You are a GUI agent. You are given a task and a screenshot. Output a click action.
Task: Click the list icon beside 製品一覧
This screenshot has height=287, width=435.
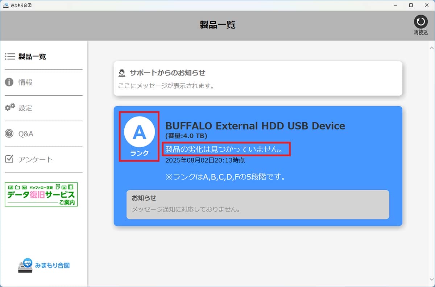(x=10, y=57)
